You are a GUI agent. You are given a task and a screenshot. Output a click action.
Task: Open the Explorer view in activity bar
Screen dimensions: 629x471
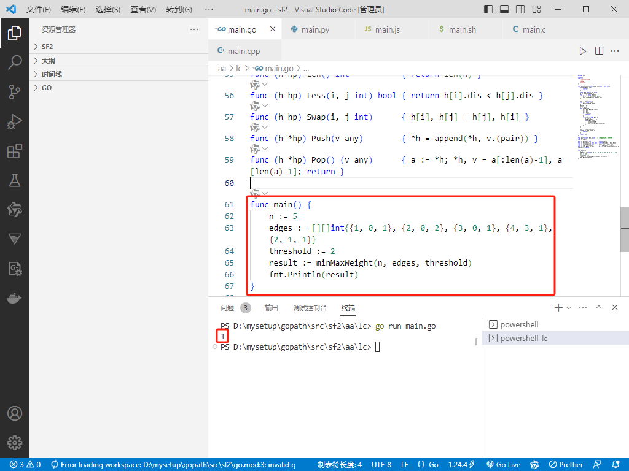click(15, 33)
